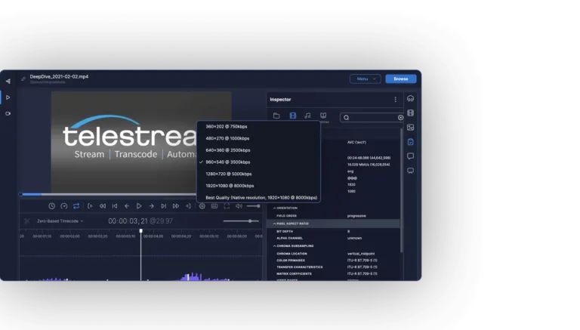Click the headphones icon in right sidebar
The height and width of the screenshot is (330, 580).
[410, 99]
